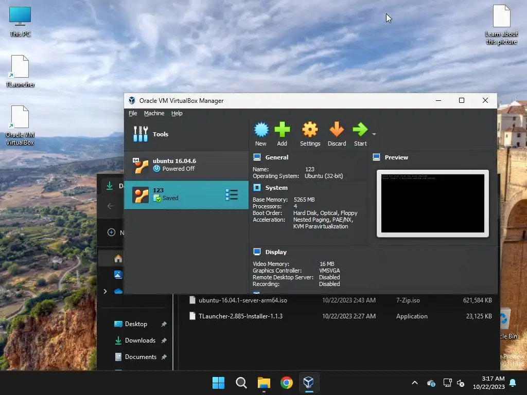Image resolution: width=527 pixels, height=395 pixels.
Task: Open This PC desktop icon
Action: coord(20,22)
